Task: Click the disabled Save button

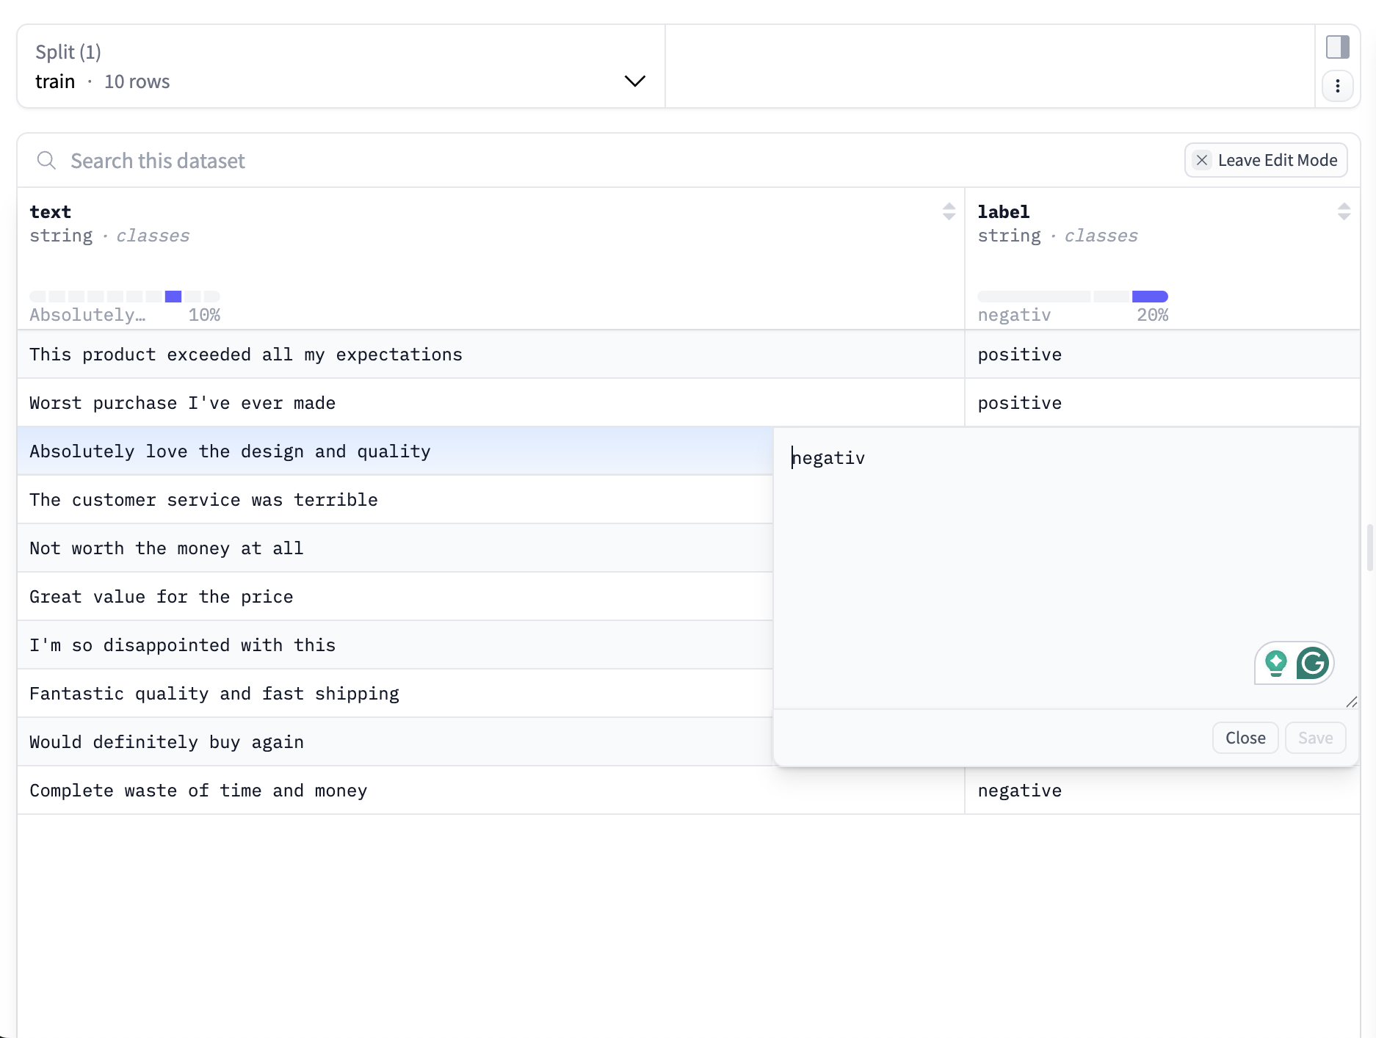Action: click(x=1314, y=738)
